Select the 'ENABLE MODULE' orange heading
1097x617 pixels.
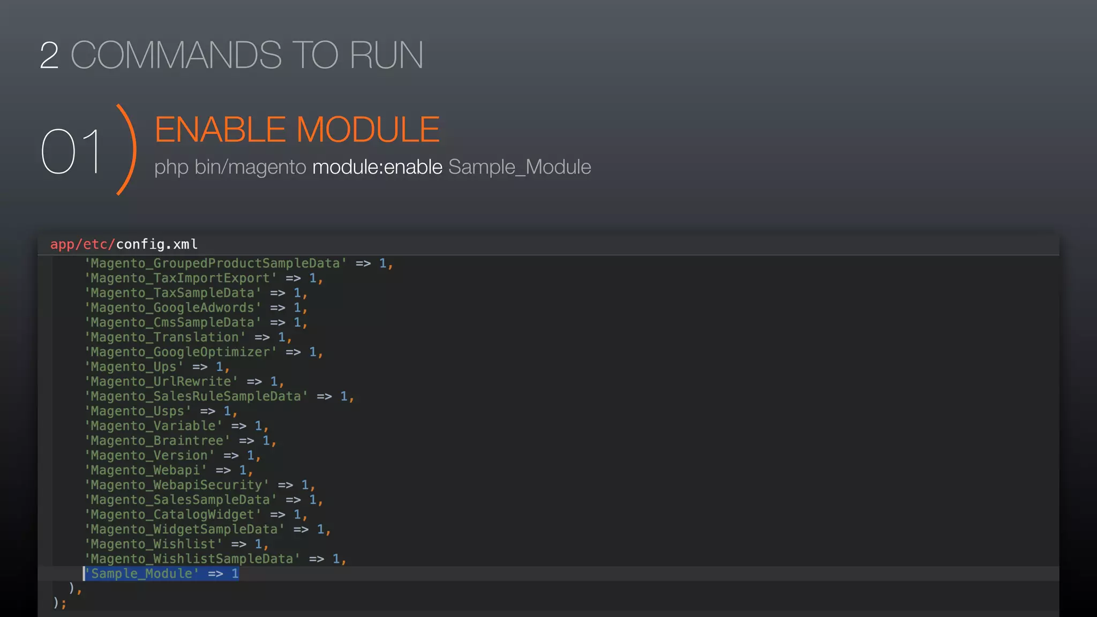point(297,130)
